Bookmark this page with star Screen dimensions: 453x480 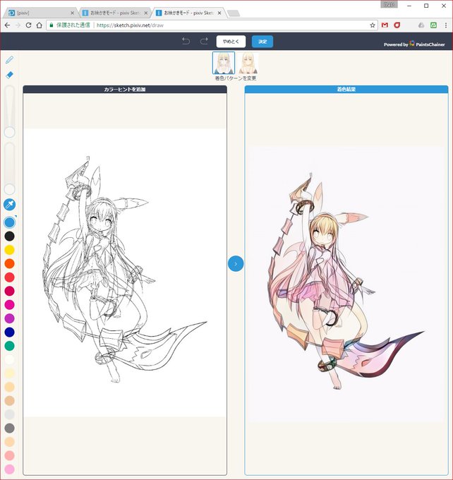click(x=373, y=25)
